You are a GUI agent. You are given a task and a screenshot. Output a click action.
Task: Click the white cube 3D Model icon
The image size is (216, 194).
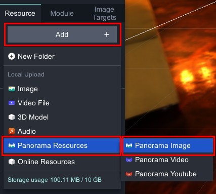coord(12,117)
